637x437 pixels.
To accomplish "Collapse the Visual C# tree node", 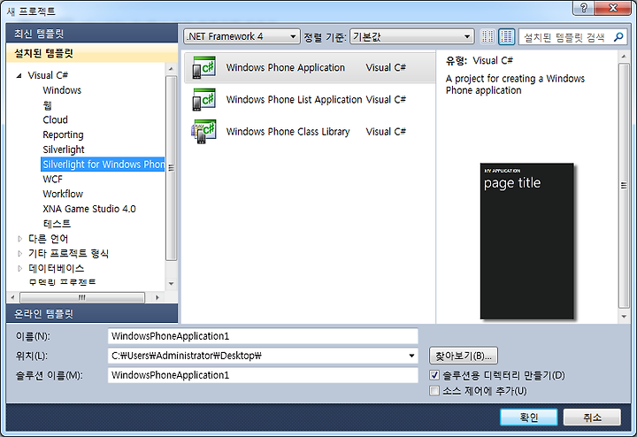I will [19, 75].
